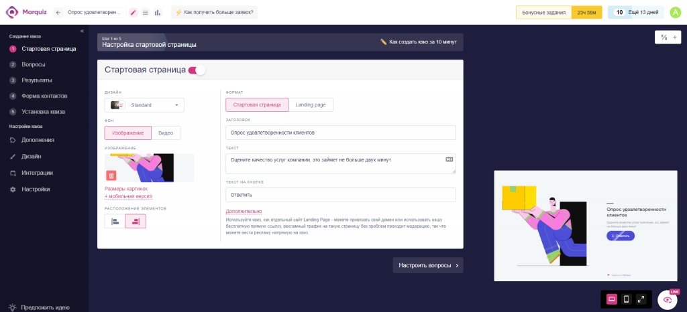Switch preview to mobile device view
This screenshot has height=312, width=687.
point(626,299)
